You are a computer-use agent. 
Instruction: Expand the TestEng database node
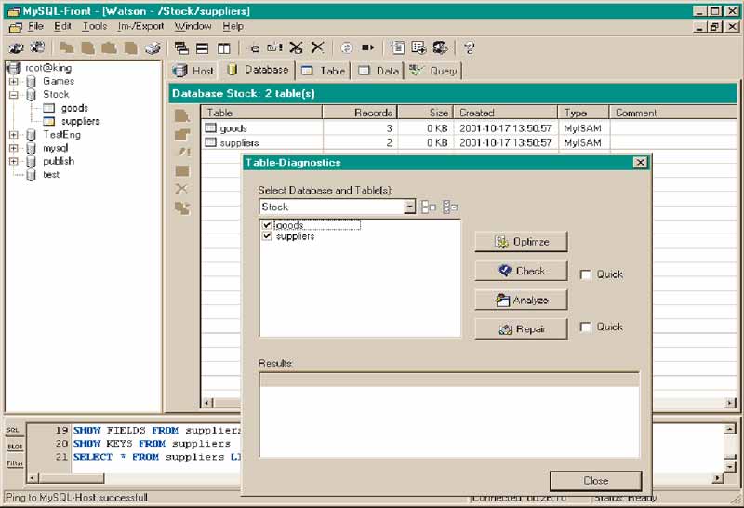click(x=14, y=135)
